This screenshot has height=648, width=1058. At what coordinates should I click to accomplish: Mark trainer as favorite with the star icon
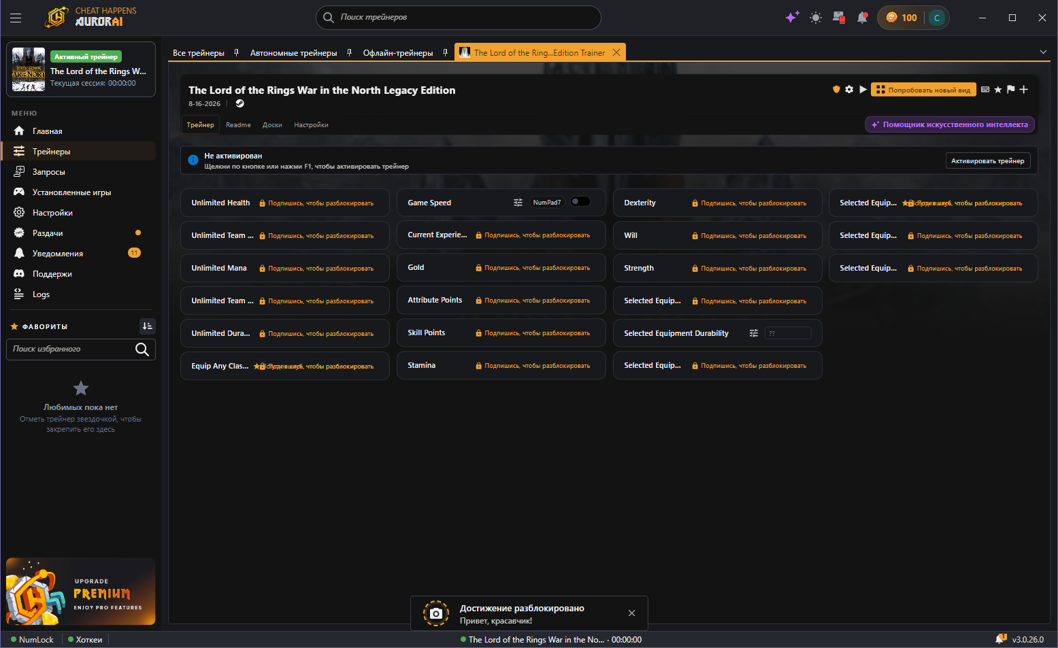click(x=998, y=89)
